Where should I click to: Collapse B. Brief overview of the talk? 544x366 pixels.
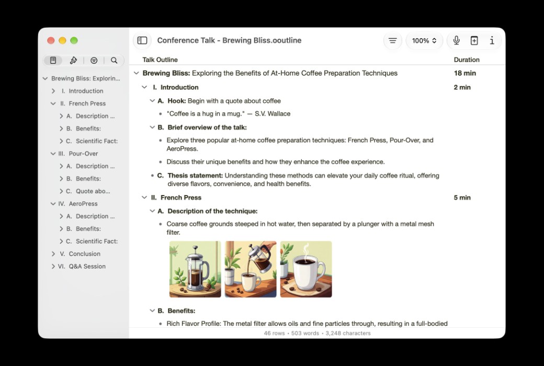pyautogui.click(x=152, y=128)
